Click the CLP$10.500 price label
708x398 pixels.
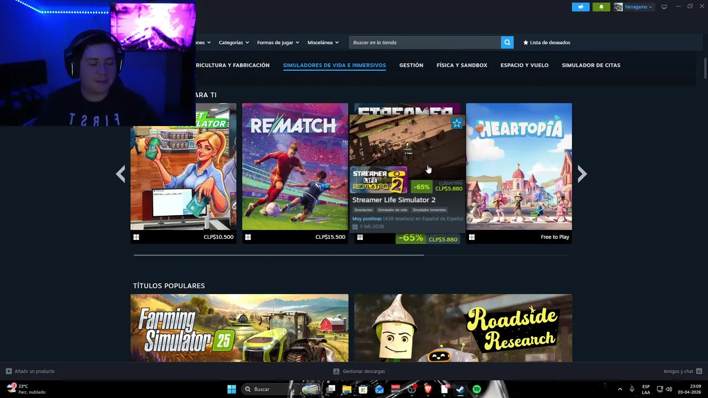click(x=218, y=237)
